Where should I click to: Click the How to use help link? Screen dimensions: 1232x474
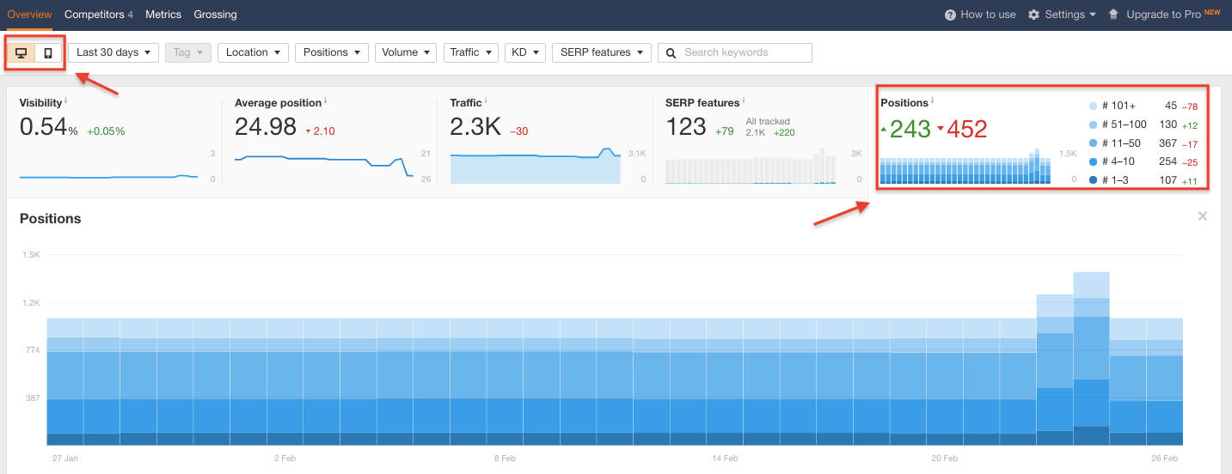(980, 15)
